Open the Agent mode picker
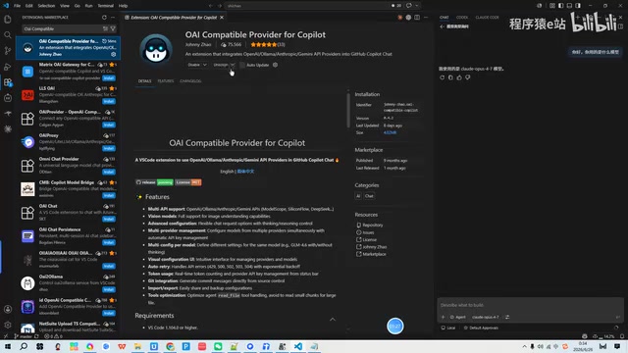628x353 pixels. pyautogui.click(x=457, y=317)
